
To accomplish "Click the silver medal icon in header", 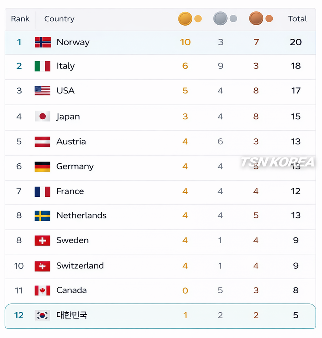I will (220, 19).
